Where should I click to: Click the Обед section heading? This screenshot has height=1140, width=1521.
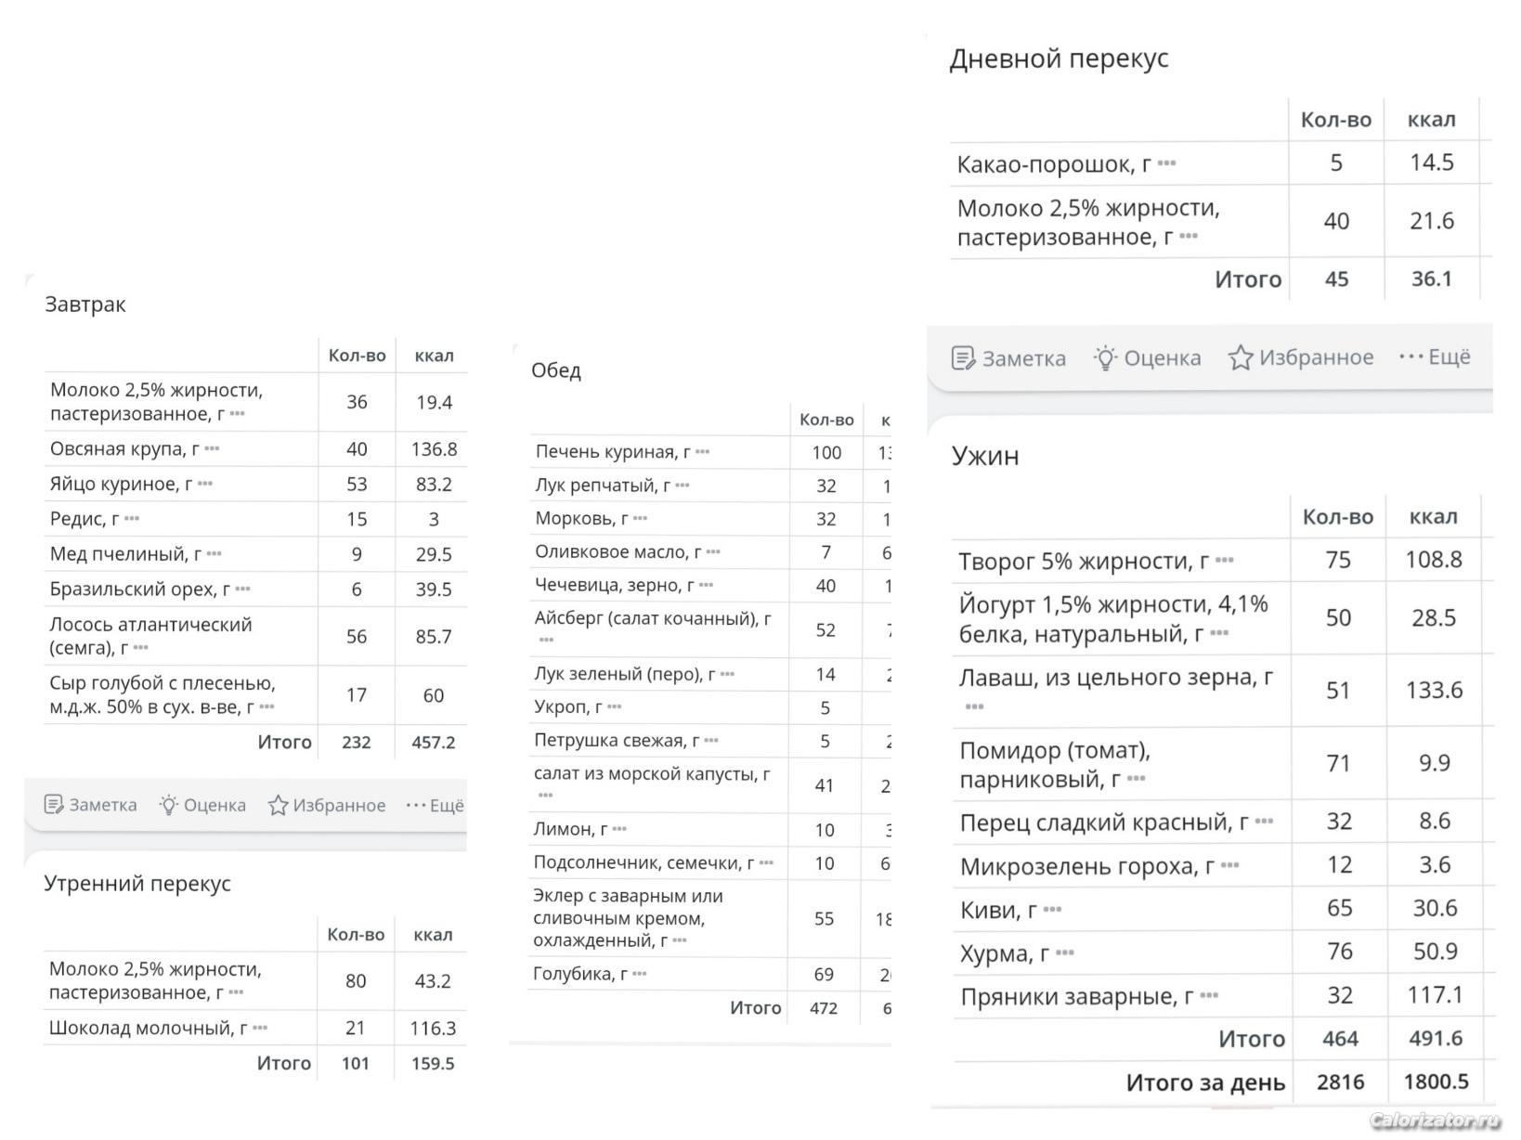(555, 370)
